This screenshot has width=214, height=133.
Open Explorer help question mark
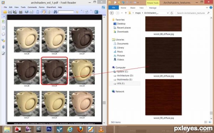click(x=211, y=8)
